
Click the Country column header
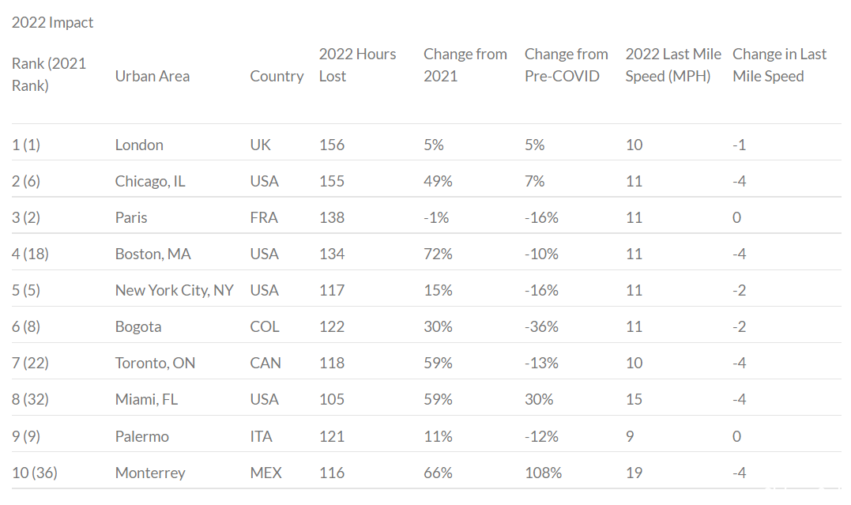pos(277,76)
